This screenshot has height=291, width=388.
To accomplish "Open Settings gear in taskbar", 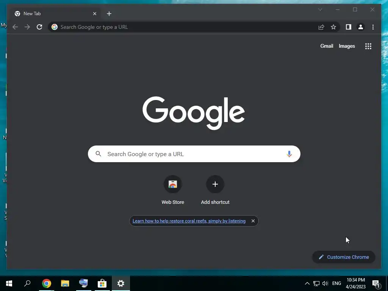I will (121, 283).
